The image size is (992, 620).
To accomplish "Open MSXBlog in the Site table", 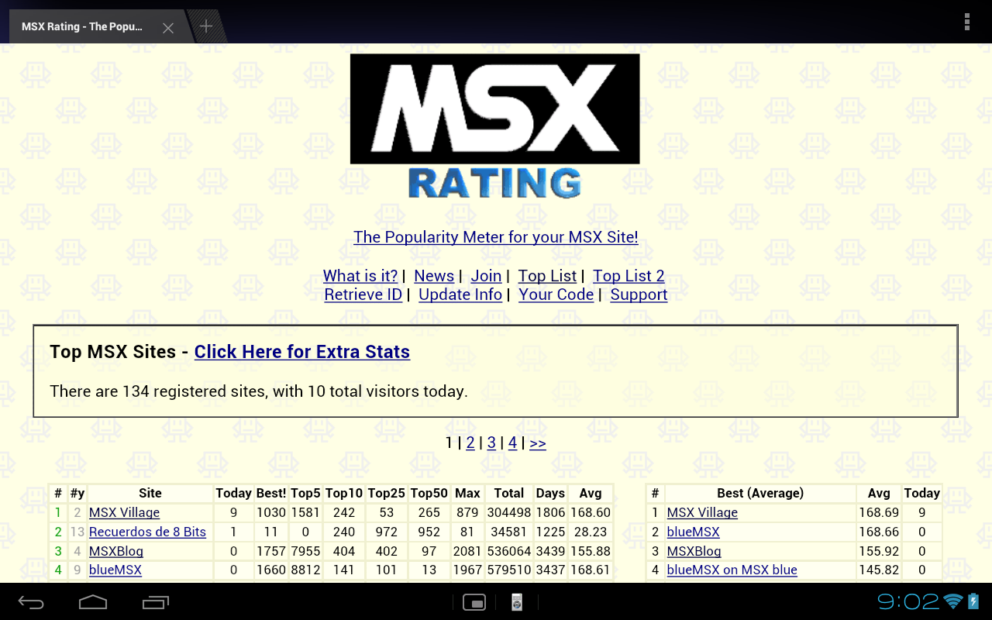I will click(116, 551).
